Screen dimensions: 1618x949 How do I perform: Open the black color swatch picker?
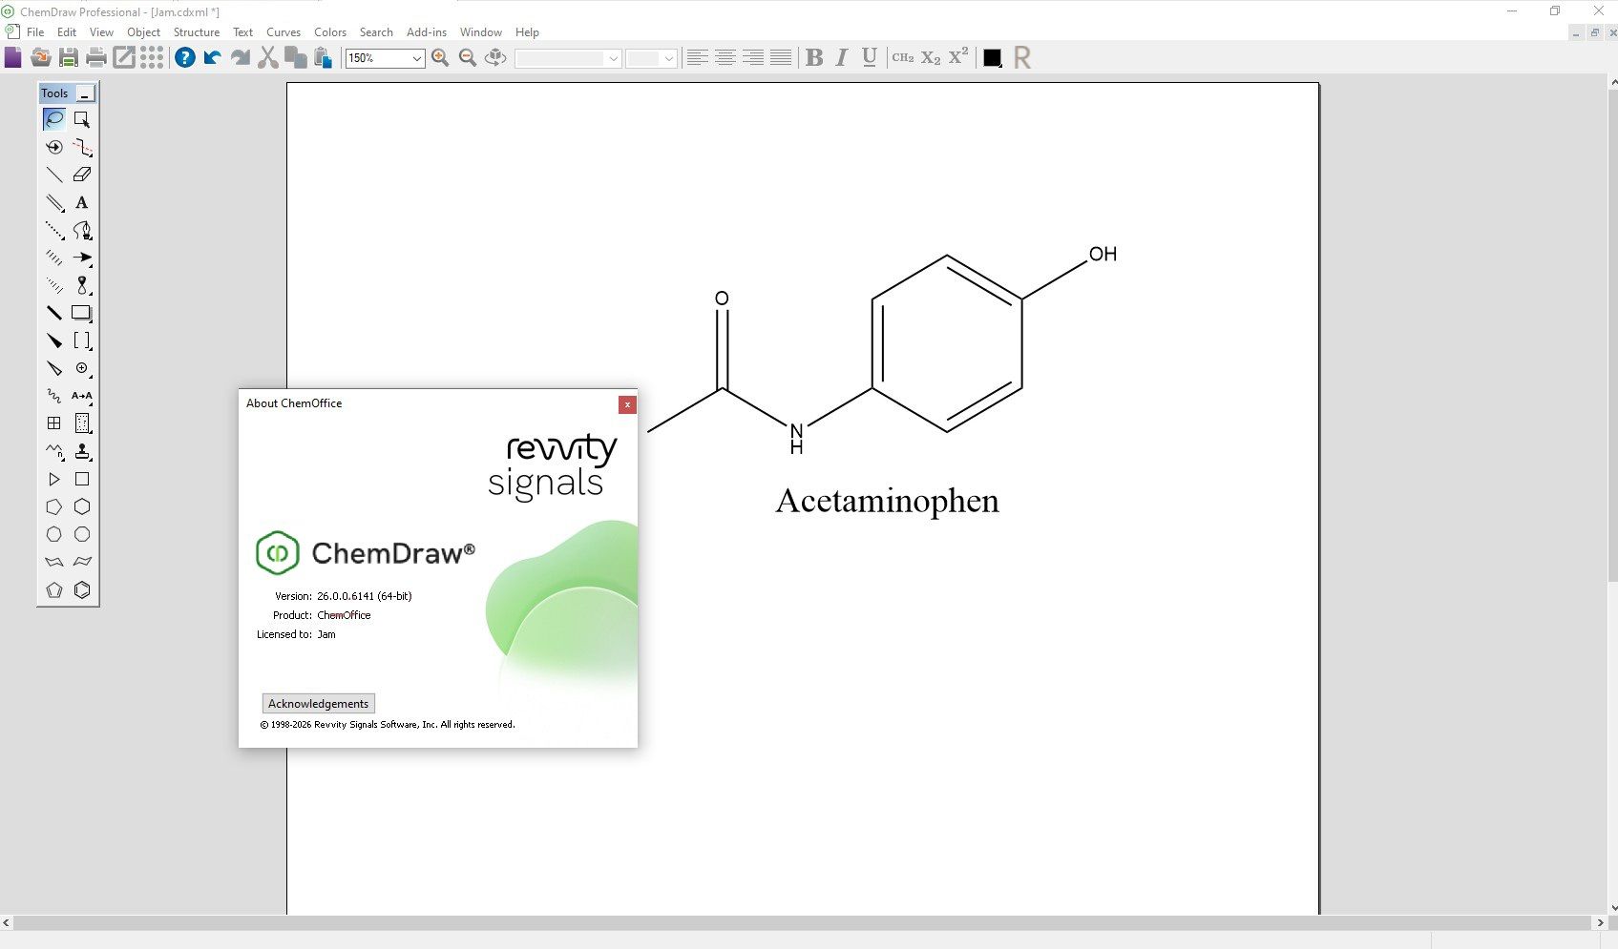click(x=993, y=57)
